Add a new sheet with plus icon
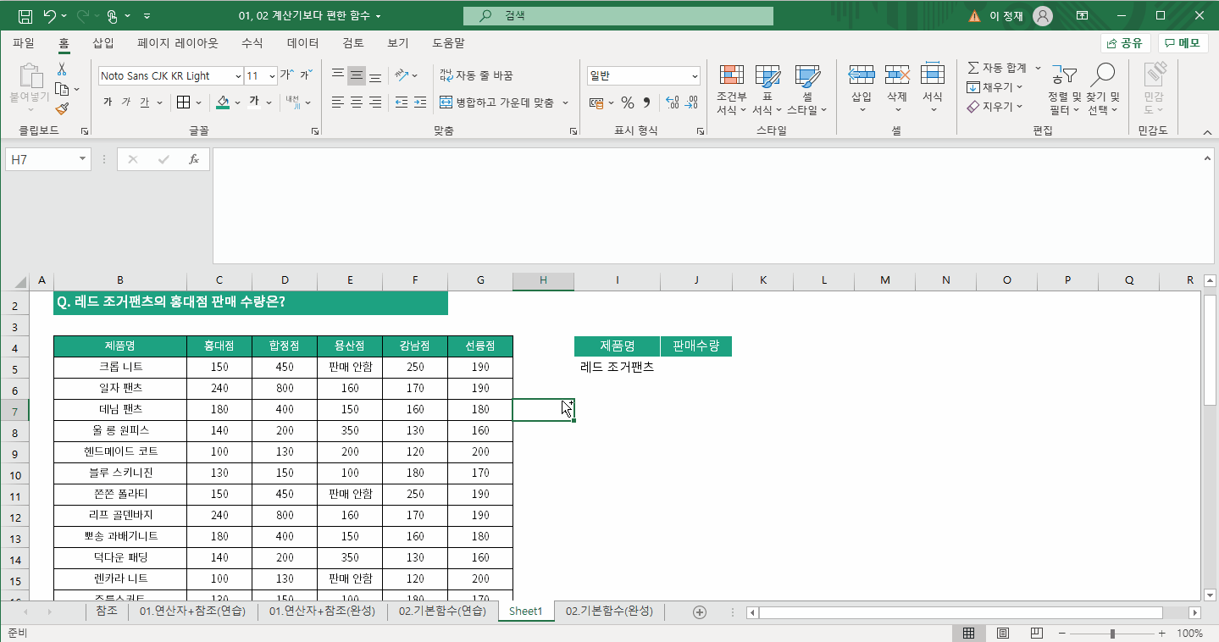Viewport: 1219px width, 642px height. [x=700, y=612]
